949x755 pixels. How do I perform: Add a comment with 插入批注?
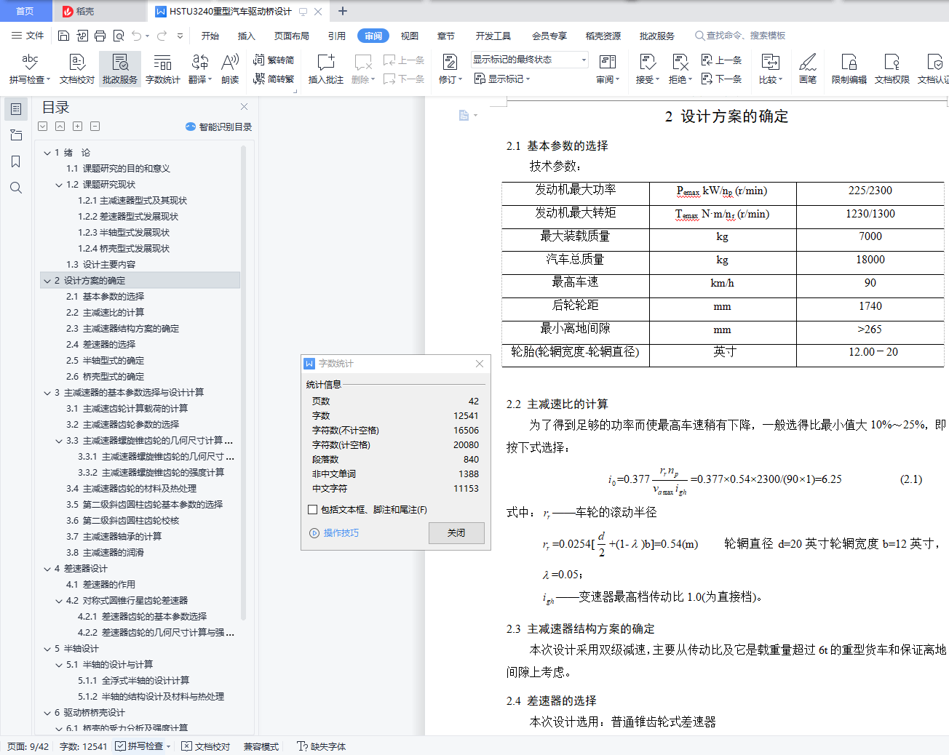pos(325,69)
